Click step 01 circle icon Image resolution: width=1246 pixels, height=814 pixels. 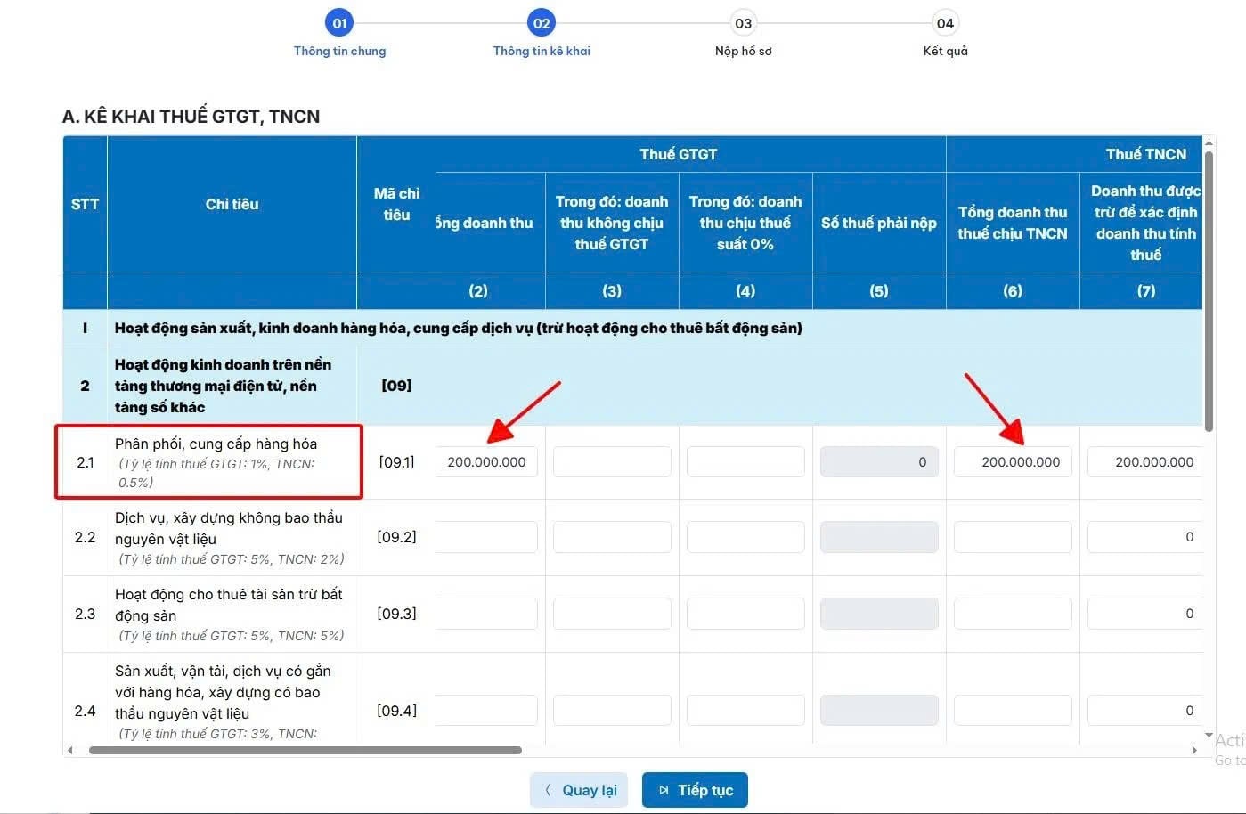(x=339, y=23)
